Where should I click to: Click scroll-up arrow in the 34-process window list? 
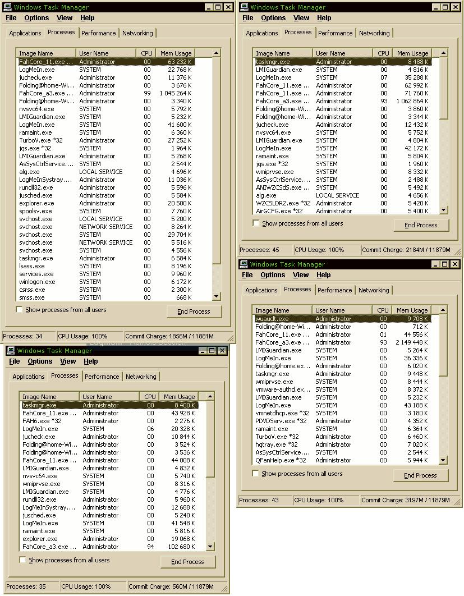[216, 53]
